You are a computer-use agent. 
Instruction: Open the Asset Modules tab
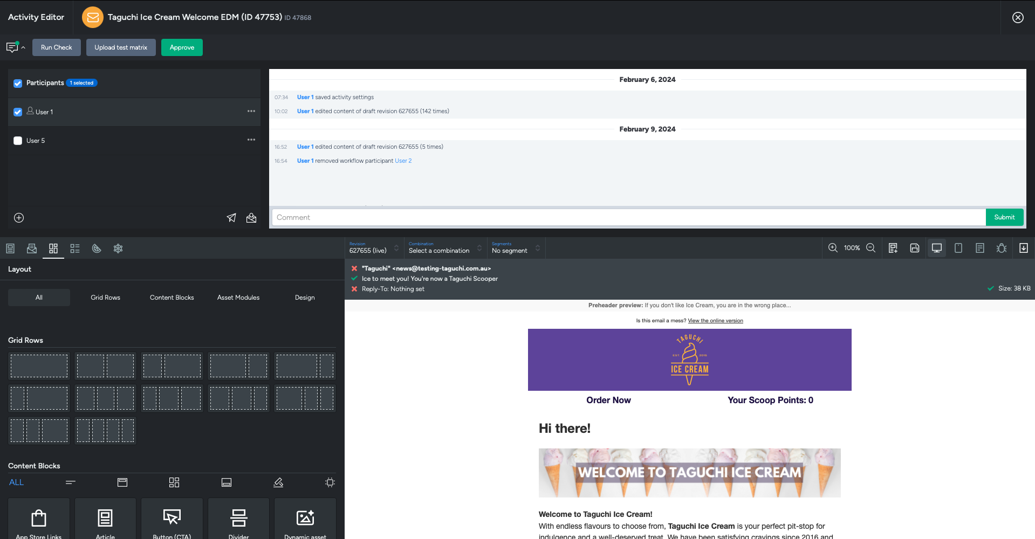point(238,297)
